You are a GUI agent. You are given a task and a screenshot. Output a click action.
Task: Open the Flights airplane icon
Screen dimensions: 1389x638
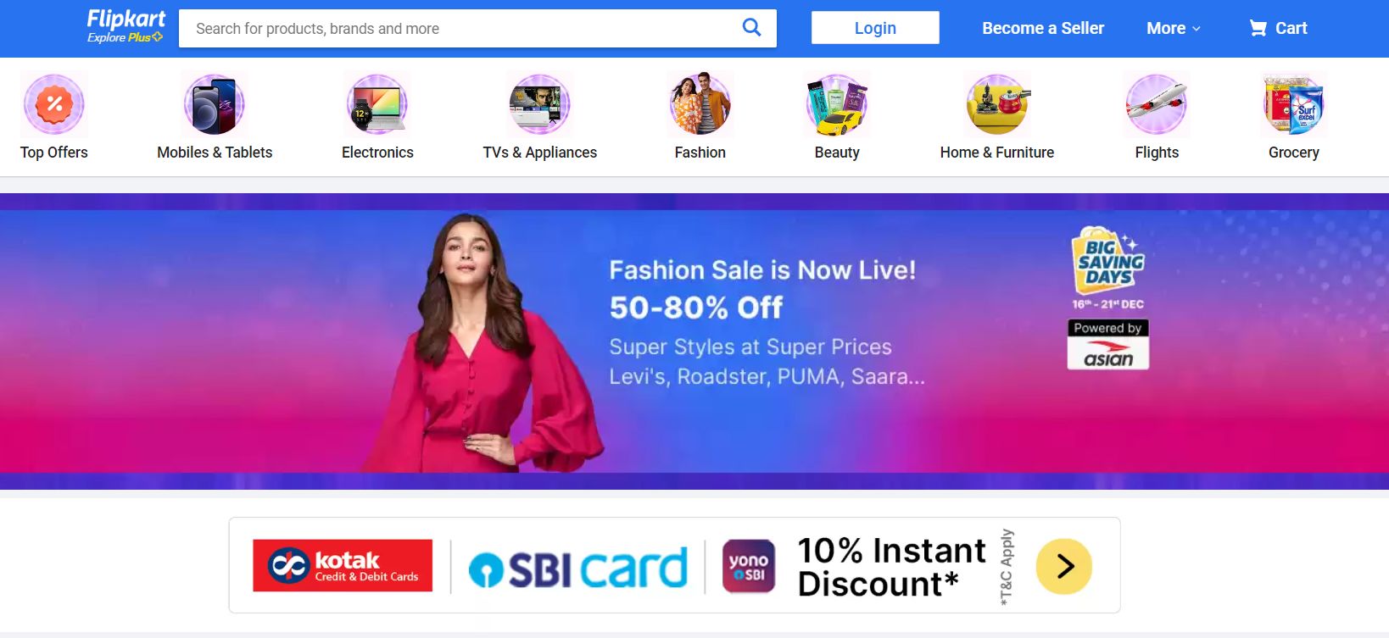(1157, 104)
